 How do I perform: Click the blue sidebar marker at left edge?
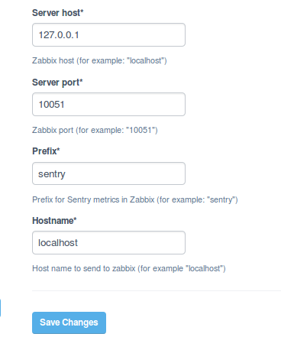(0, 308)
